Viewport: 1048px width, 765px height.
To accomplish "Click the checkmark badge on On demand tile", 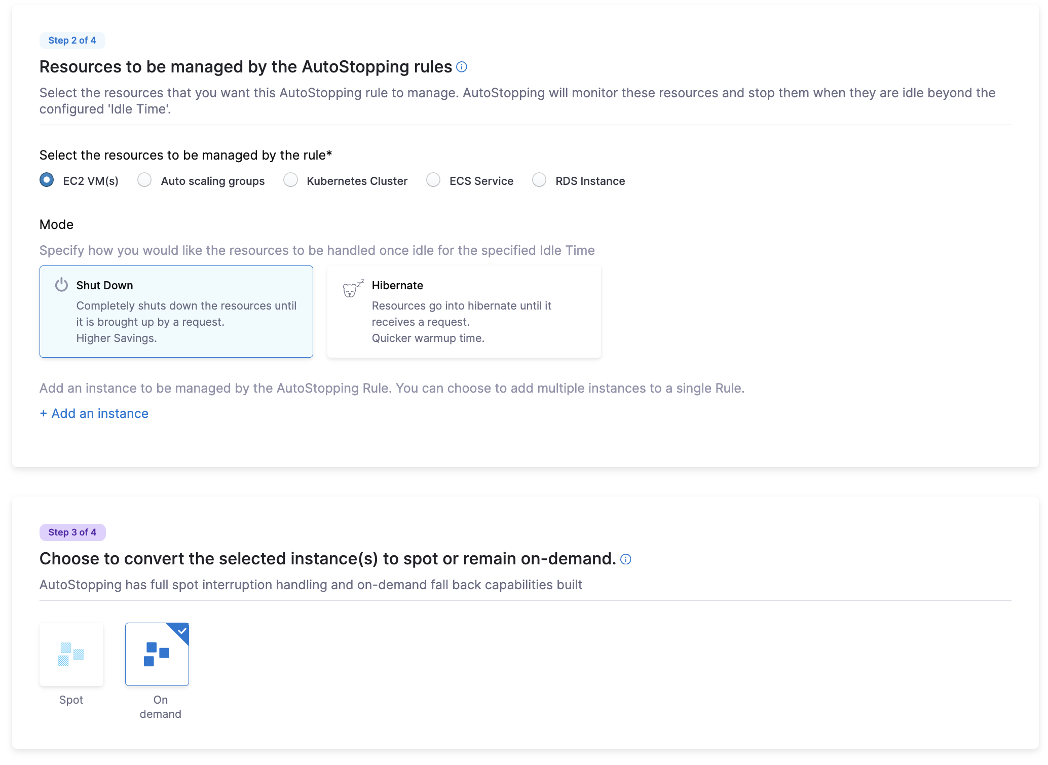I will coord(181,631).
